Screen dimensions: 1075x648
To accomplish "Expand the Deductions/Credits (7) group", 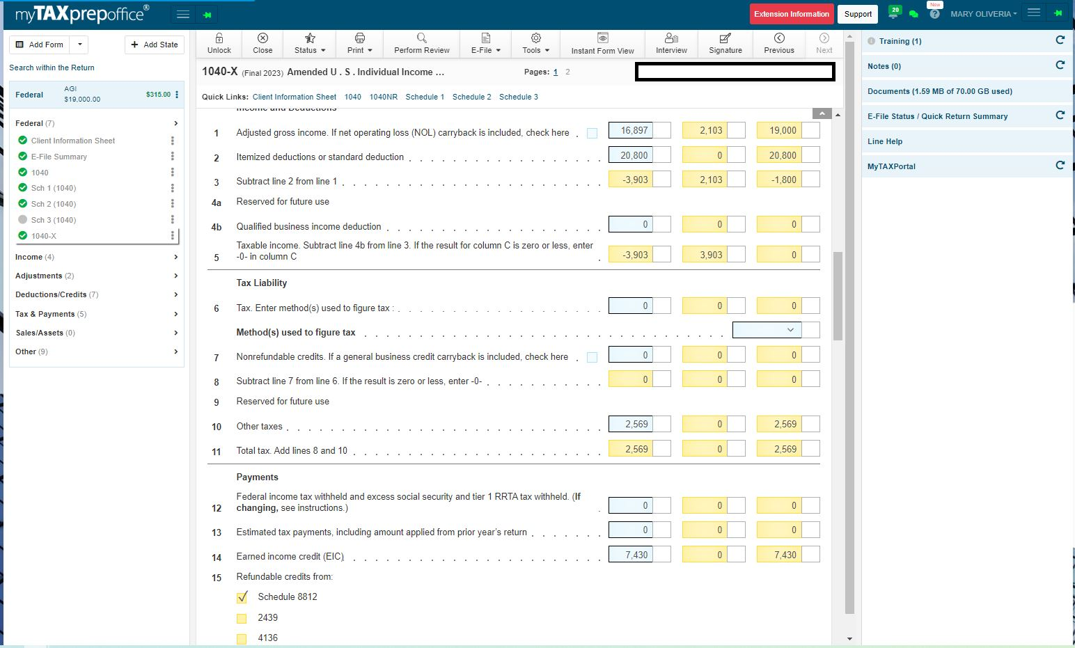I will click(x=96, y=294).
